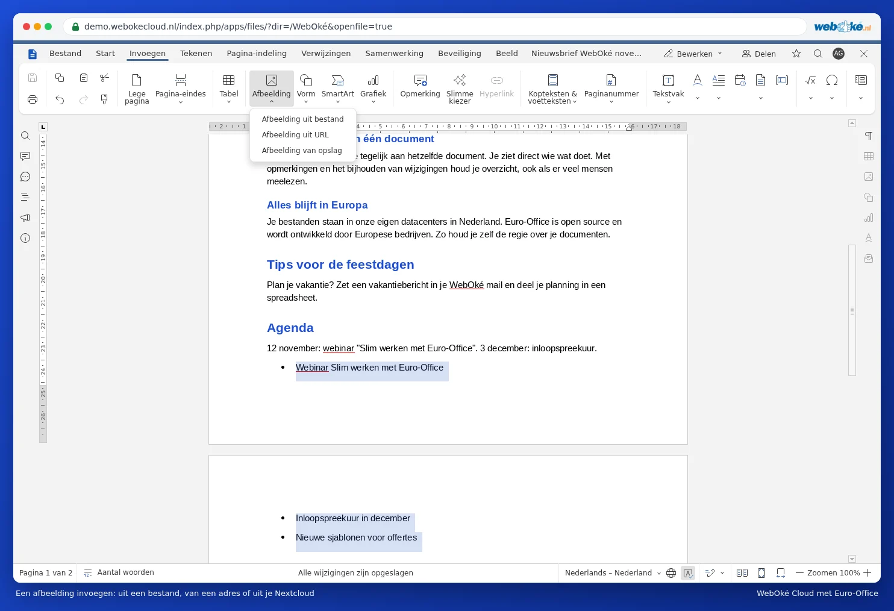
Task: Click Aantal woorden in status bar
Action: [119, 573]
